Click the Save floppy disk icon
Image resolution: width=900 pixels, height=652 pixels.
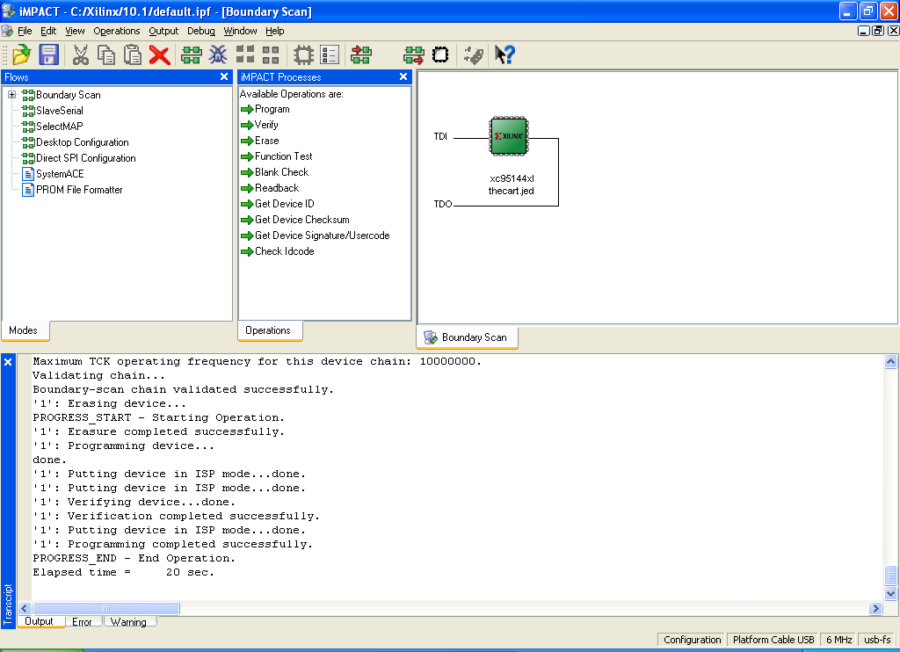point(48,55)
